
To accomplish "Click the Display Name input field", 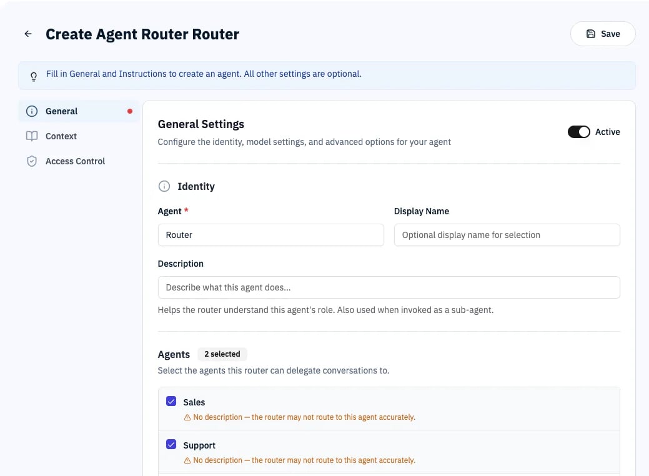I will (x=507, y=235).
